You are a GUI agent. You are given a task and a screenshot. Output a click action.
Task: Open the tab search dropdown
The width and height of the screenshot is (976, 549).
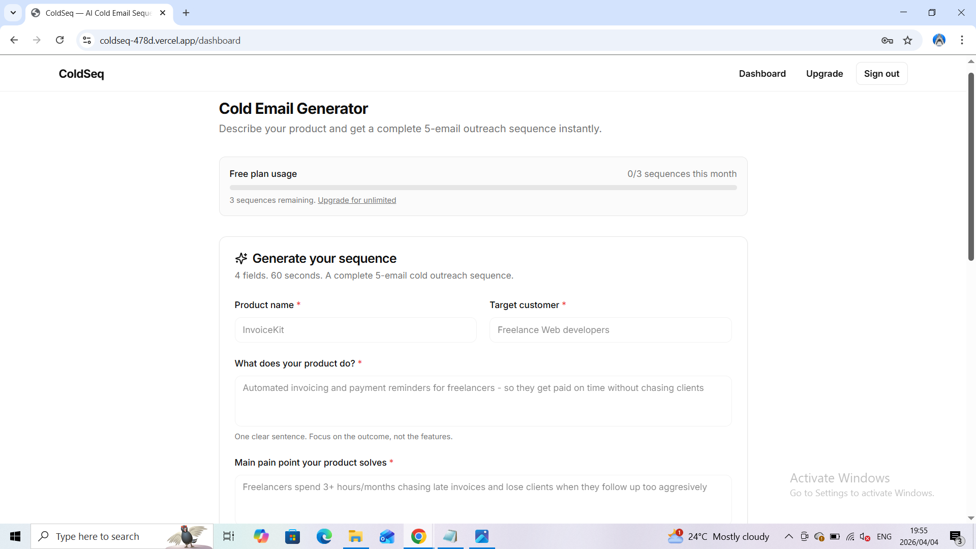13,13
